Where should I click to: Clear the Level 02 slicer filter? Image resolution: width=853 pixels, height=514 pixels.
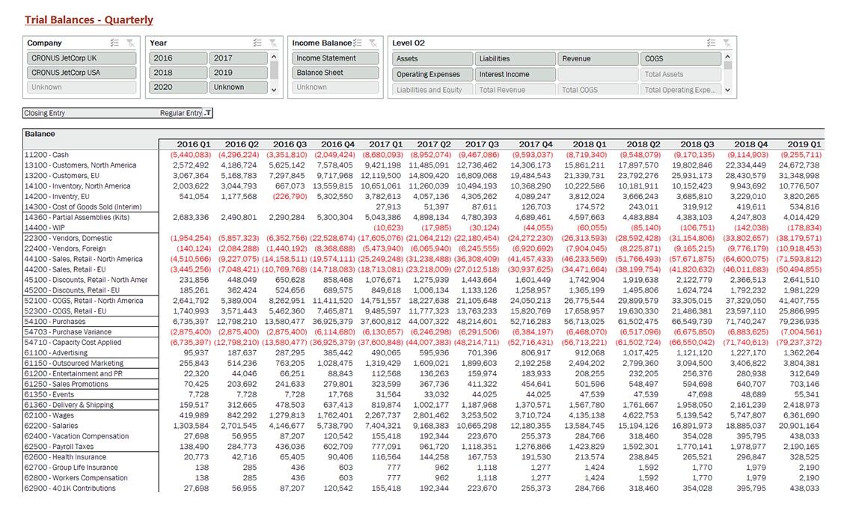[x=727, y=43]
